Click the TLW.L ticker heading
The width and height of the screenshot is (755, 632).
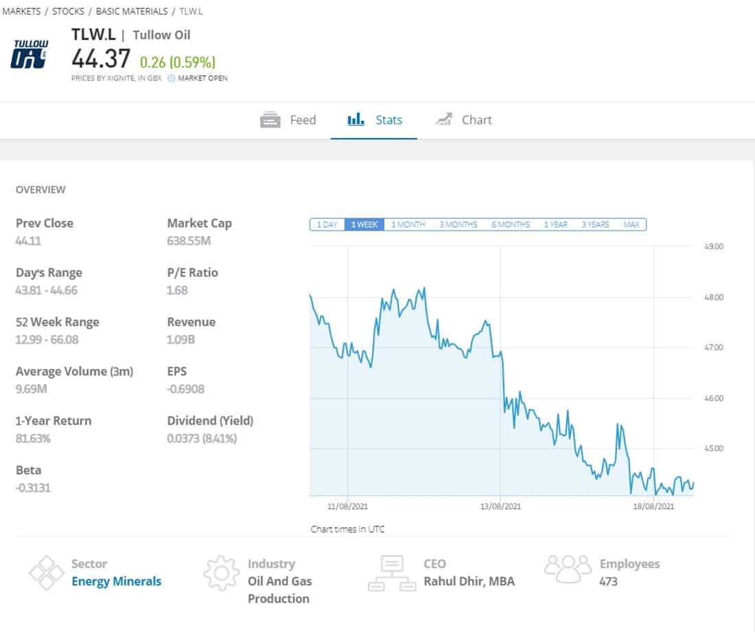[93, 35]
